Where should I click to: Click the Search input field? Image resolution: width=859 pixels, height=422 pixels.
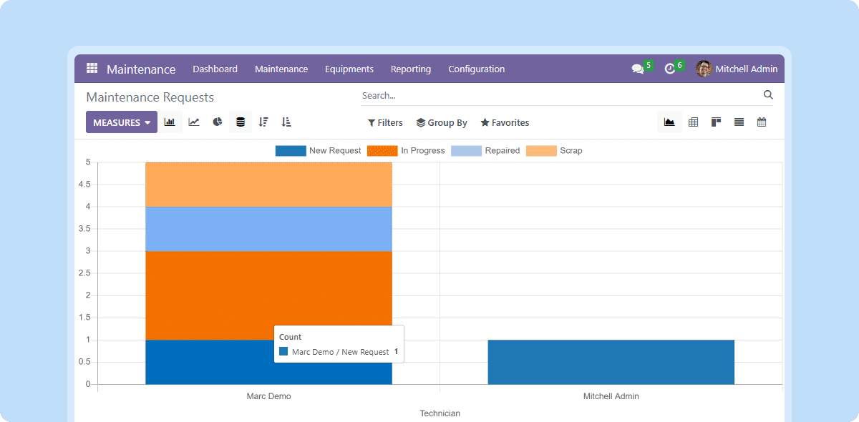pyautogui.click(x=558, y=95)
